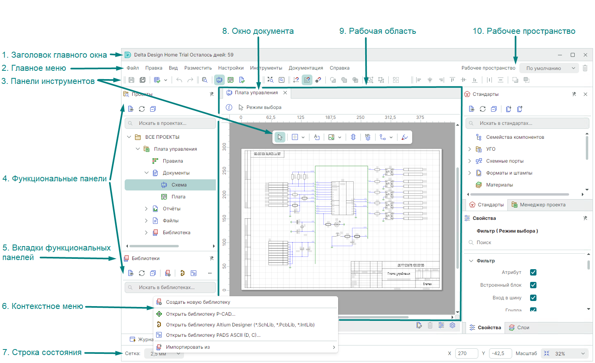Collapse the ВСЕ ПРОЕКТЫ tree node

pos(129,137)
